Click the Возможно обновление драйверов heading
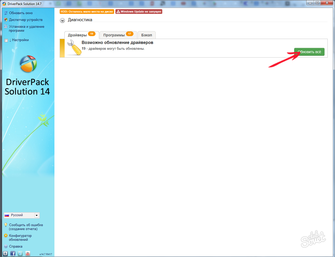 pyautogui.click(x=118, y=42)
